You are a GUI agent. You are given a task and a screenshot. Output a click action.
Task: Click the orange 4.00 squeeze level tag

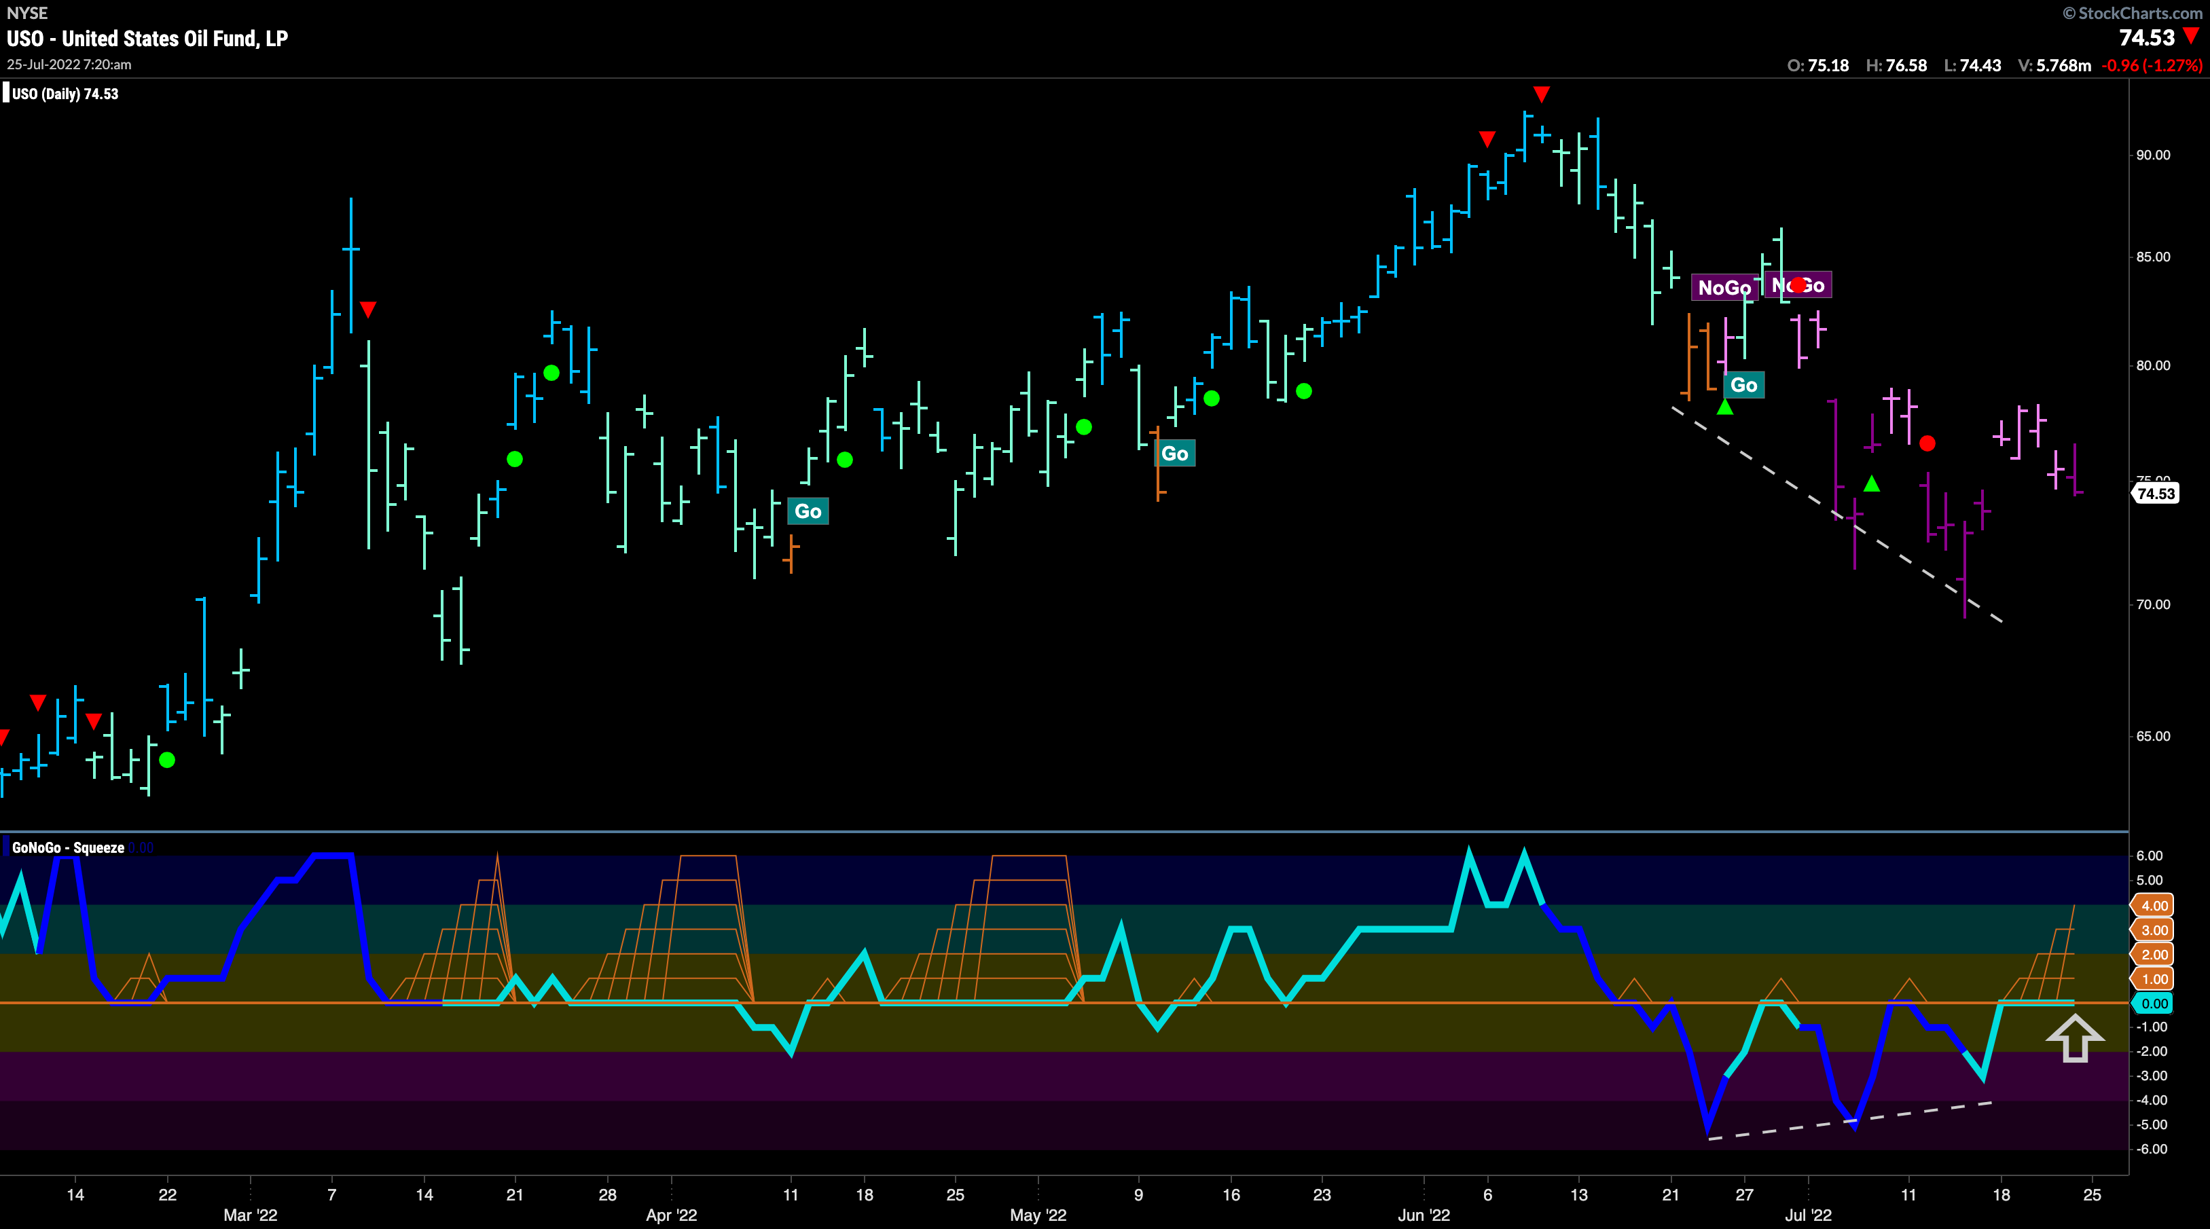click(2154, 906)
